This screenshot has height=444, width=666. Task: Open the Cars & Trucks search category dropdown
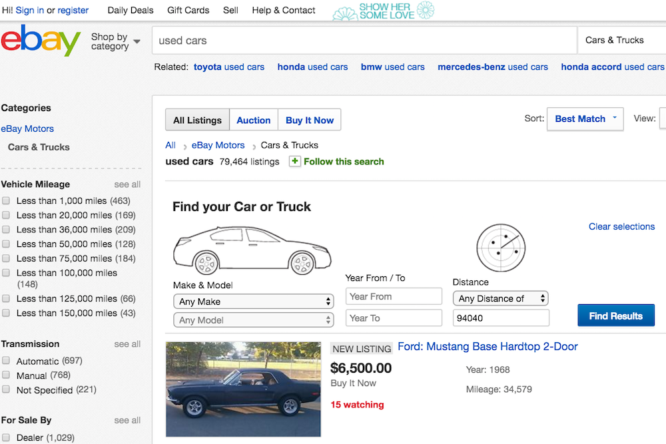point(621,41)
